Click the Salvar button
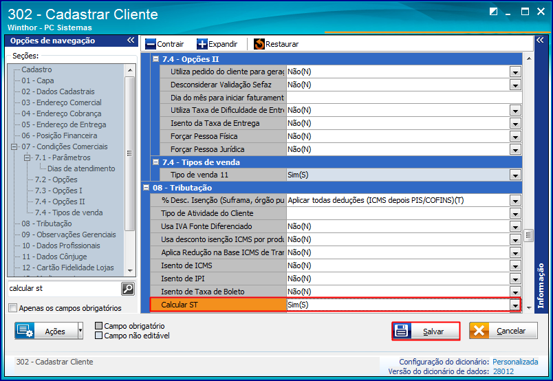Screen dimensions: 553x381 (426, 331)
